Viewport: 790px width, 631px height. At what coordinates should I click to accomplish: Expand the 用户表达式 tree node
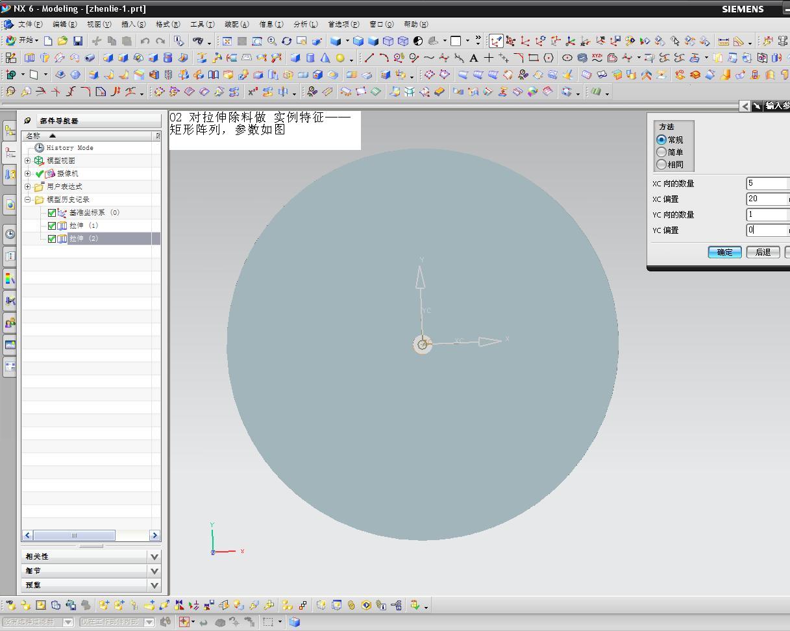pos(28,186)
